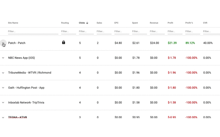Sort by EPC column header
The width and height of the screenshot is (220, 137).
click(116, 23)
